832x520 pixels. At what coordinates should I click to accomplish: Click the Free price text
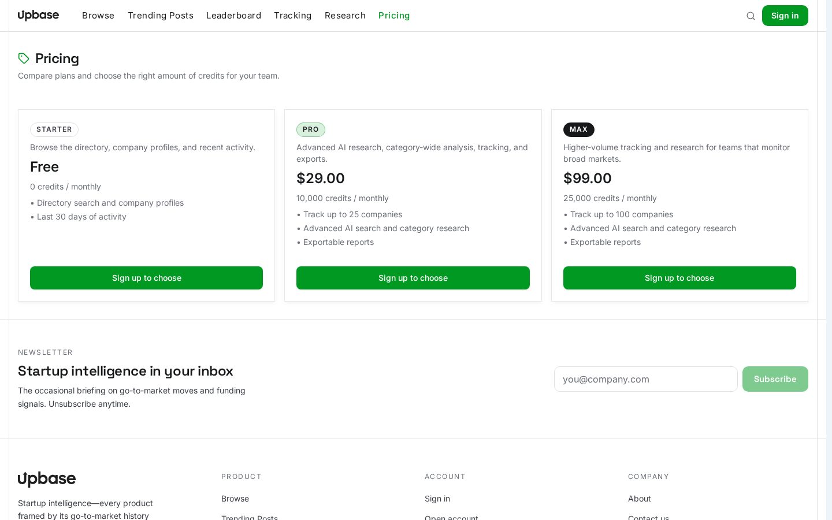pyautogui.click(x=44, y=166)
